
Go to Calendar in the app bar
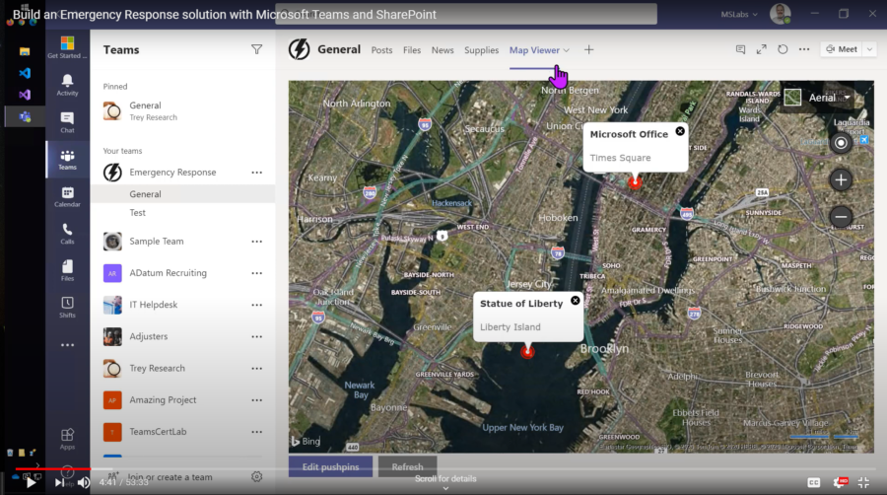[67, 196]
